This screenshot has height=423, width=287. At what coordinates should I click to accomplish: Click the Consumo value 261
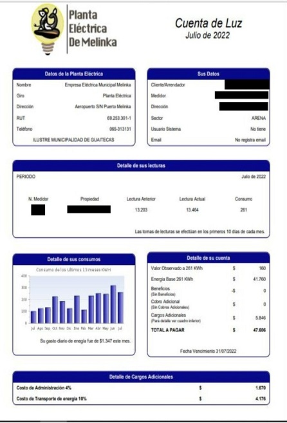pos(243,210)
